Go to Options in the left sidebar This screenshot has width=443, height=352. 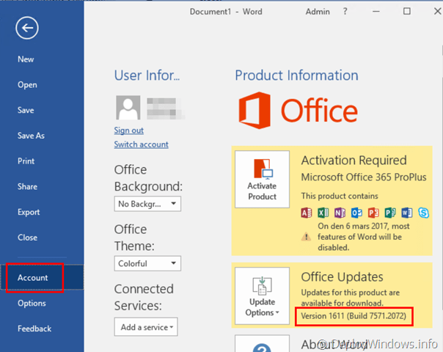(x=32, y=303)
